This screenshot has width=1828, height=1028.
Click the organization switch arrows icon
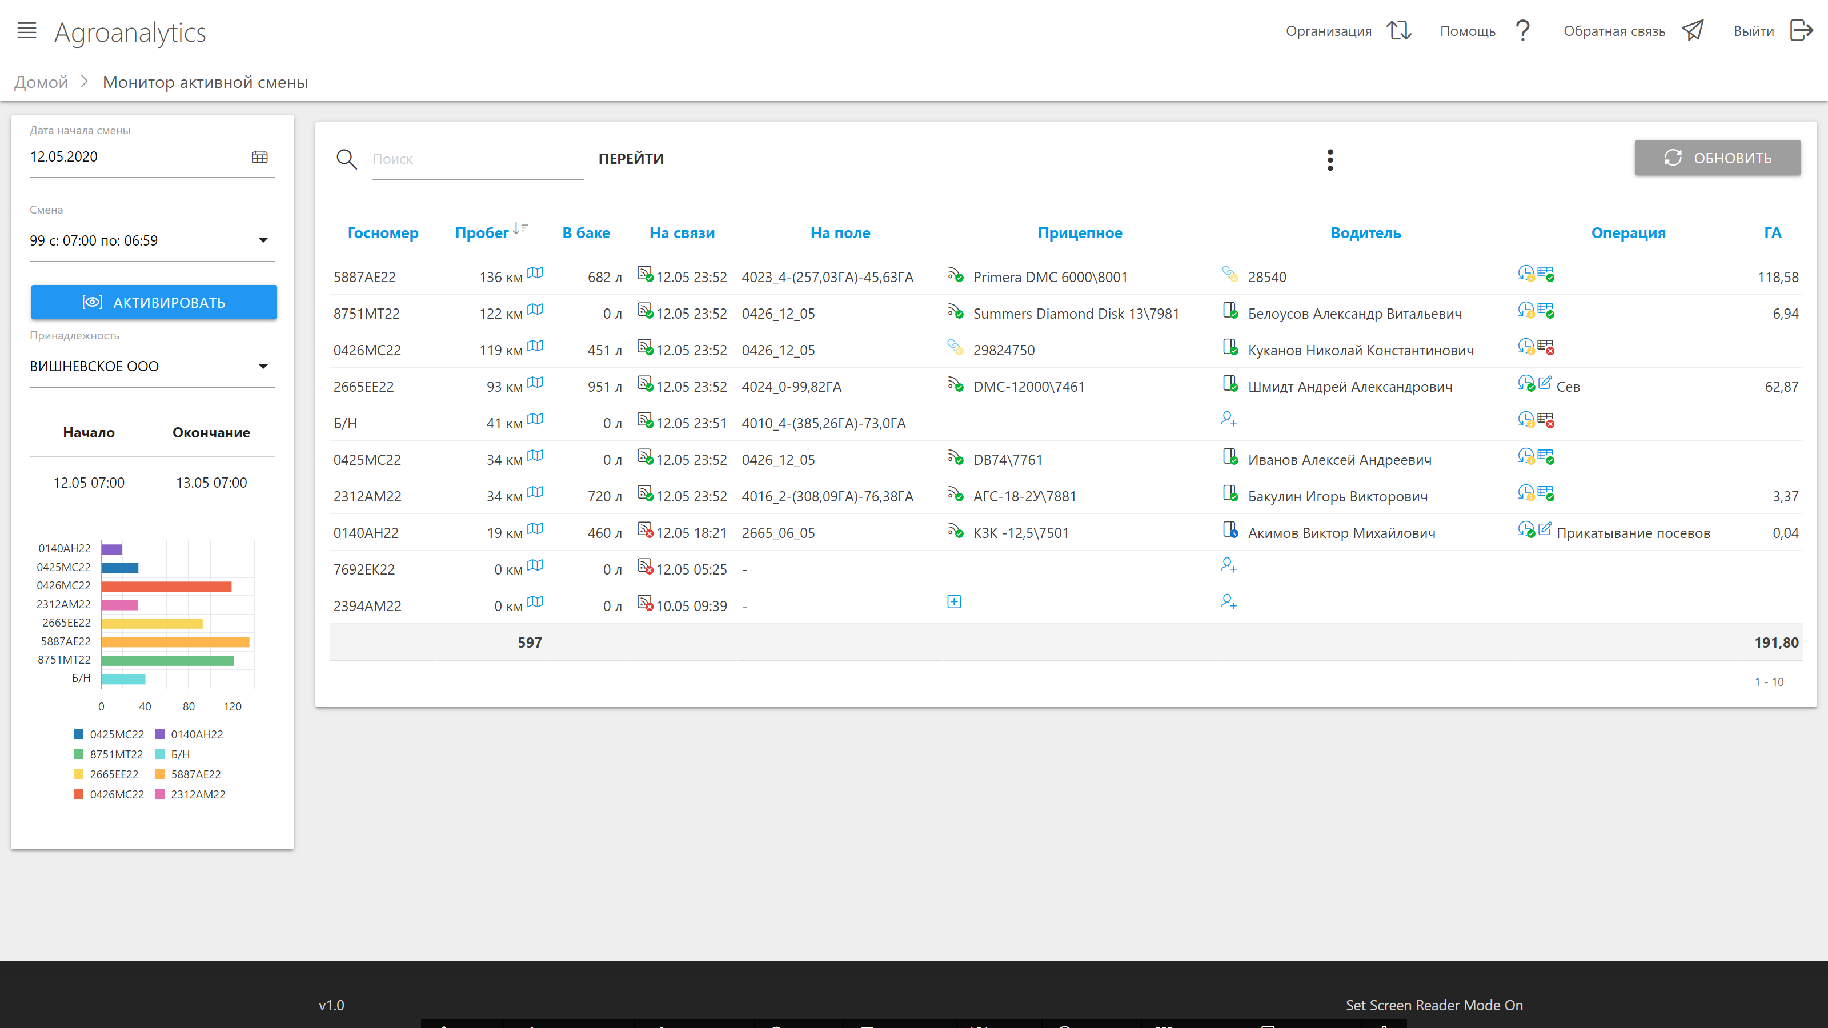1398,30
